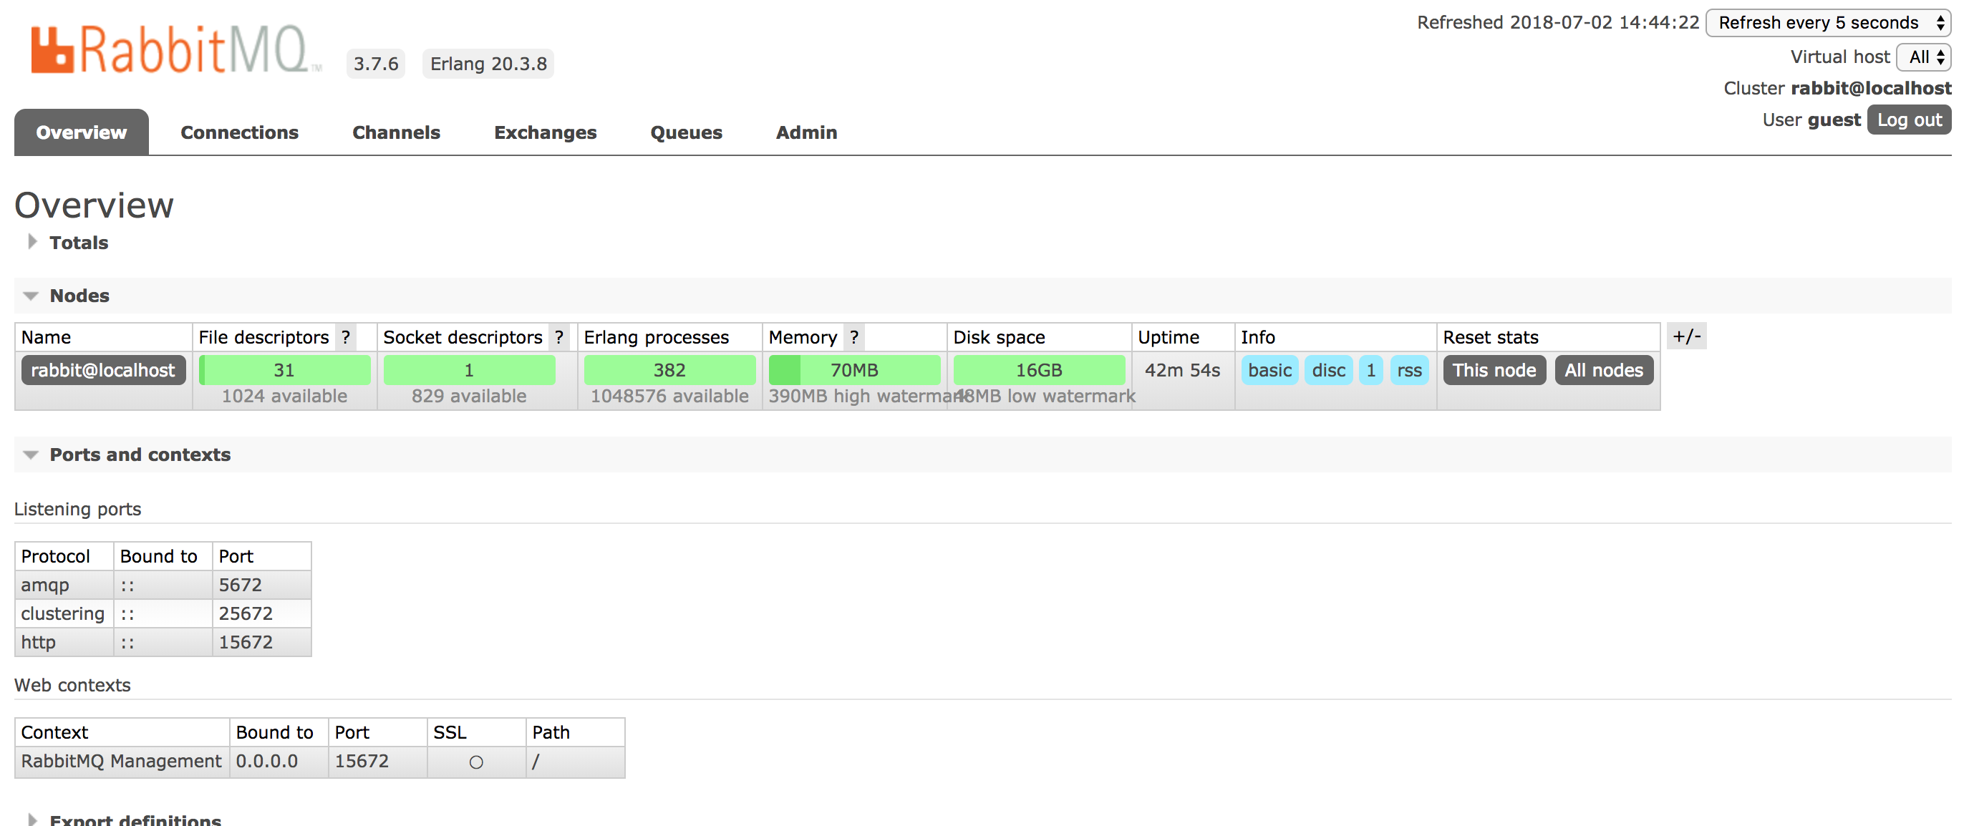1969x826 pixels.
Task: Open the Connections tab
Action: [x=239, y=132]
